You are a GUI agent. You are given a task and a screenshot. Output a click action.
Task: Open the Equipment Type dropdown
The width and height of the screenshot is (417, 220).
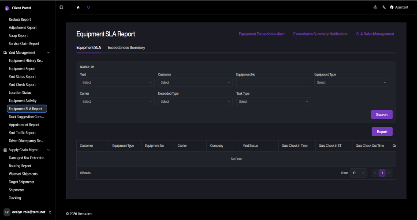pos(352,82)
